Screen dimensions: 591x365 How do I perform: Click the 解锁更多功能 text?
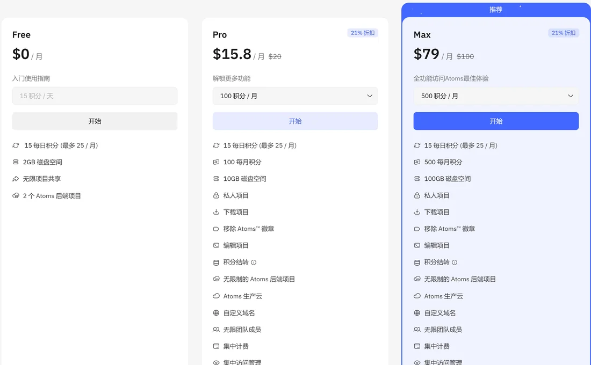click(x=232, y=78)
